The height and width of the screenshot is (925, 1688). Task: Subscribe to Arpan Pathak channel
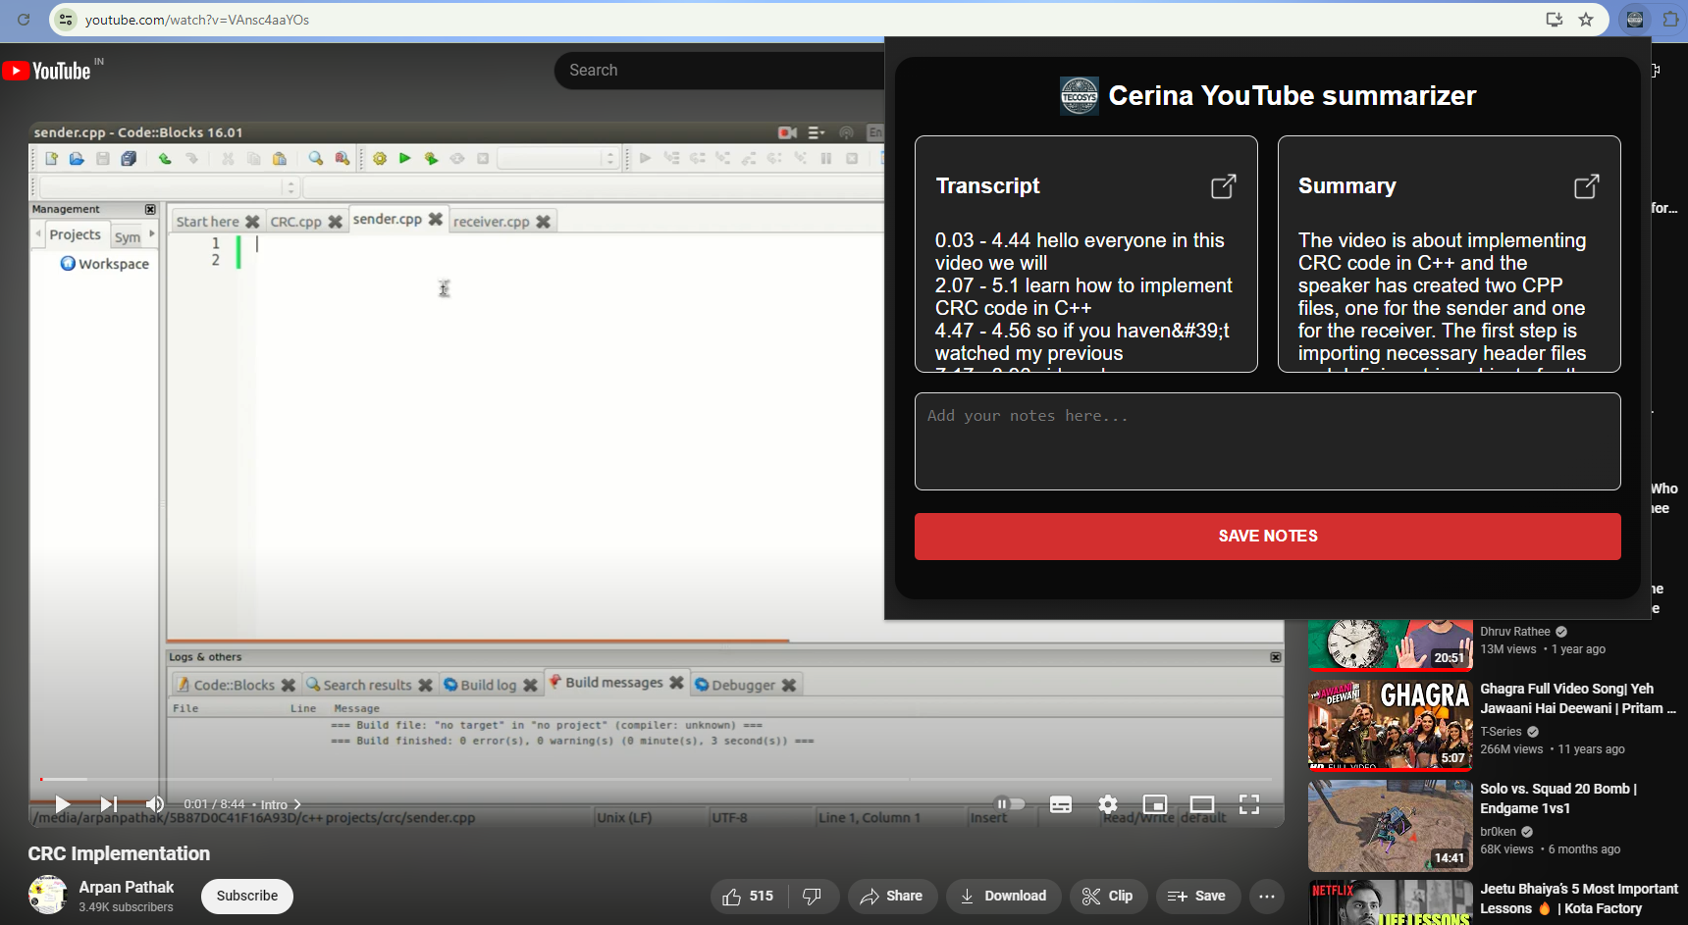click(247, 896)
